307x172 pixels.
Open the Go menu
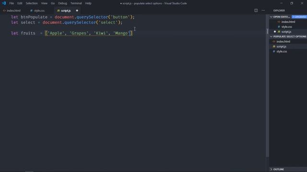pyautogui.click(x=53, y=3)
